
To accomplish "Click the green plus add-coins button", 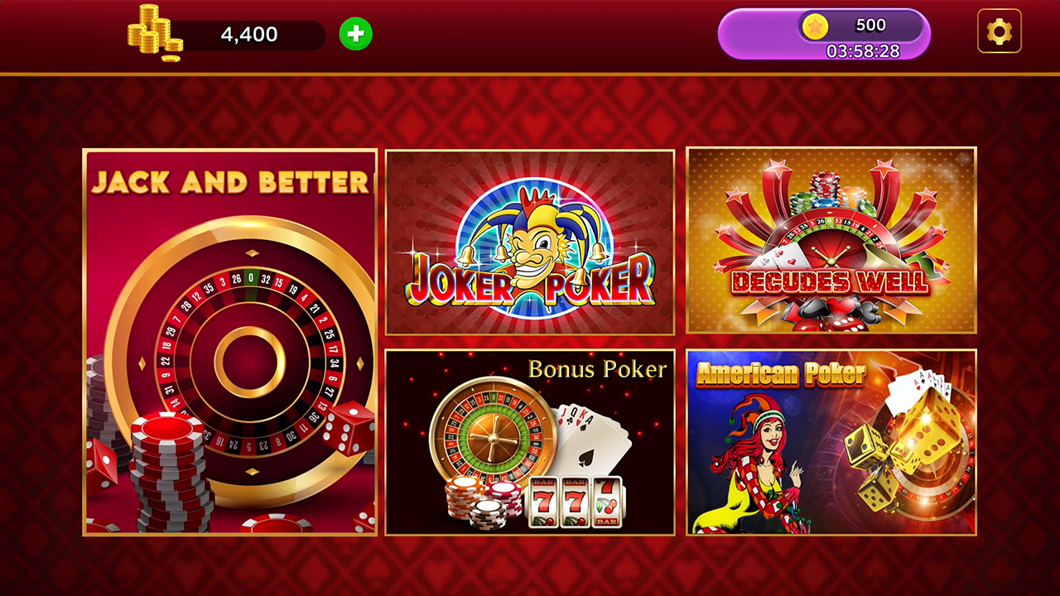I will (x=356, y=34).
